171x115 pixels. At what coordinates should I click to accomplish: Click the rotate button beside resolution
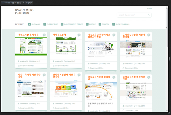(x=29, y=3)
